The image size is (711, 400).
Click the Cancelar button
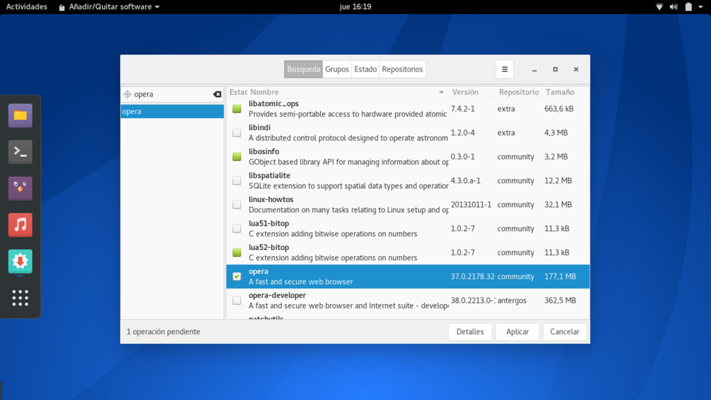564,331
